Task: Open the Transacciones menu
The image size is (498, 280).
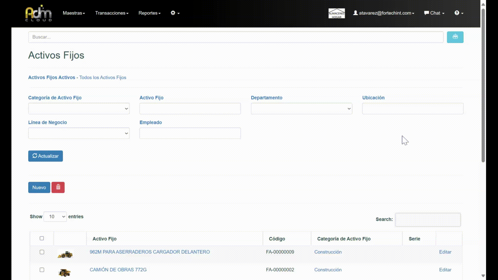Action: [x=112, y=13]
